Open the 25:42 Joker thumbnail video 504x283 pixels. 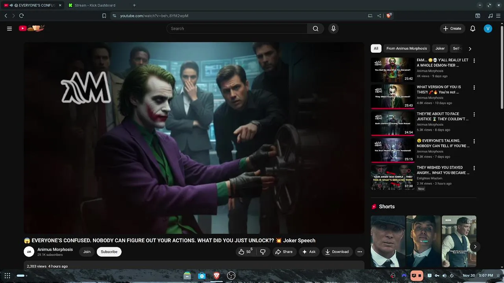[392, 70]
